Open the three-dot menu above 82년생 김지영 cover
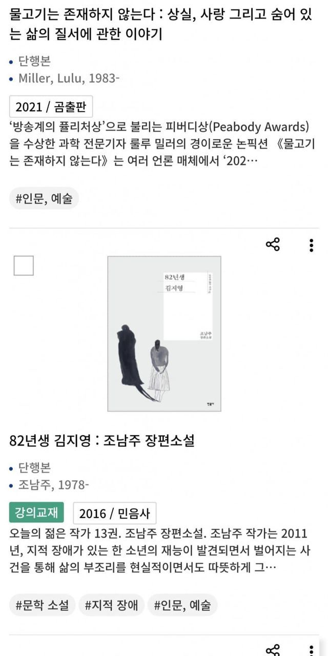Viewport: 328px width, 656px height. tap(311, 245)
